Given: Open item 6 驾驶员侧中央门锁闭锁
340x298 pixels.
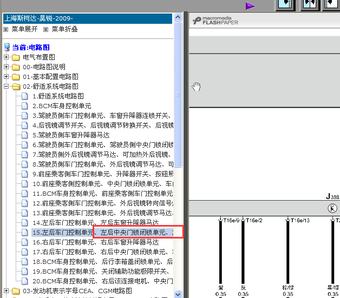Looking at the screenshot, I should (103, 145).
